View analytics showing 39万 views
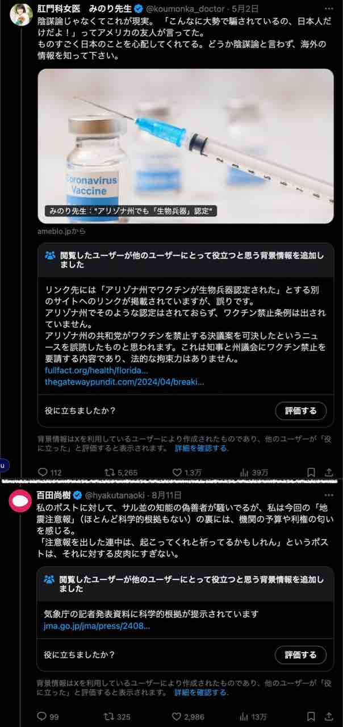 tap(254, 472)
